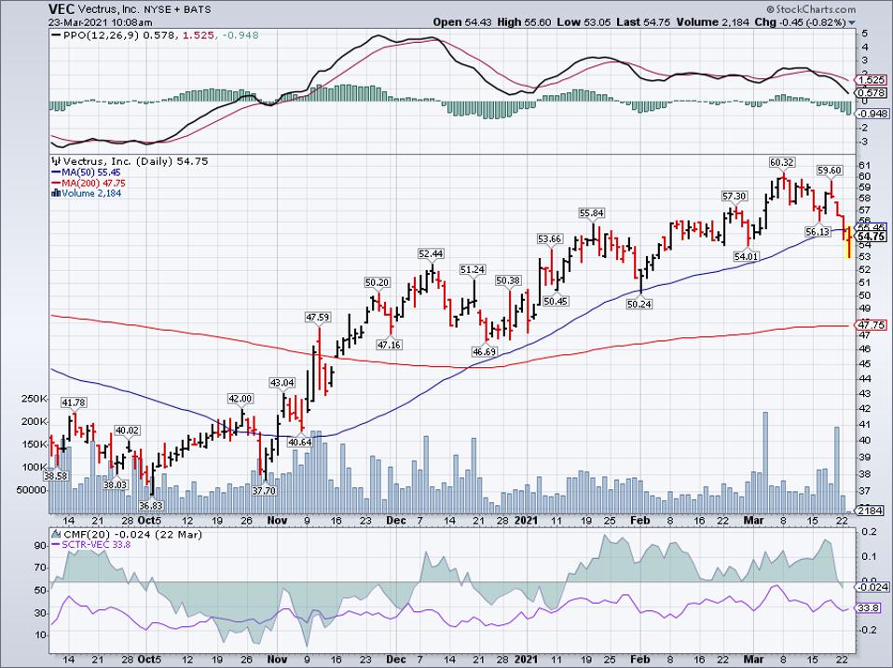Click the 41.78 price callout
Viewport: 893px width, 668px height.
coord(74,402)
